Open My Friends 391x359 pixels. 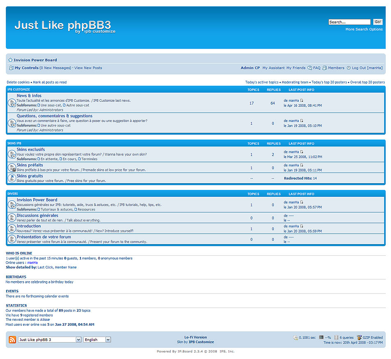point(296,68)
